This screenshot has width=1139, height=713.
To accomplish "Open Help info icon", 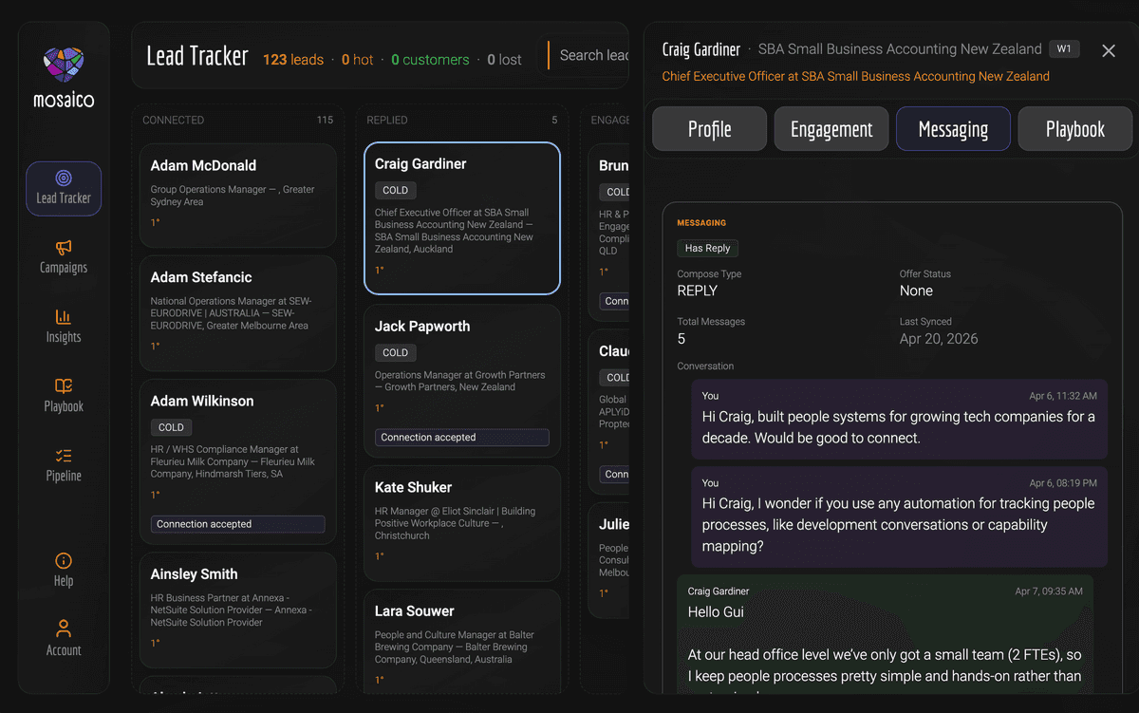I will tap(64, 560).
